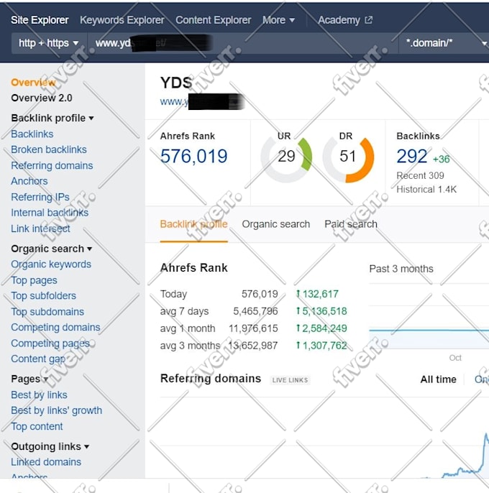This screenshot has height=493, width=489.
Task: Open Top pages report
Action: click(34, 280)
